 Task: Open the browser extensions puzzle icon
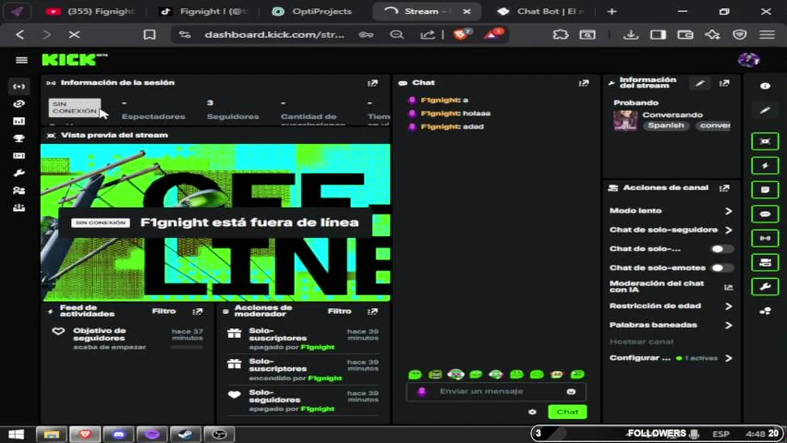pos(560,35)
